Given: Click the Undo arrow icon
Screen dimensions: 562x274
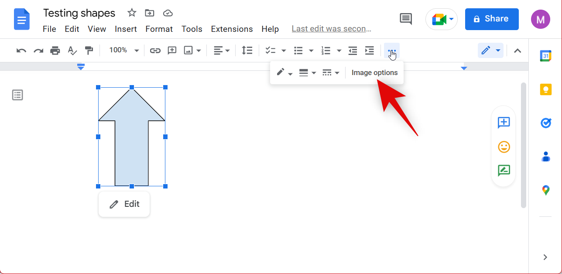Looking at the screenshot, I should pos(21,51).
